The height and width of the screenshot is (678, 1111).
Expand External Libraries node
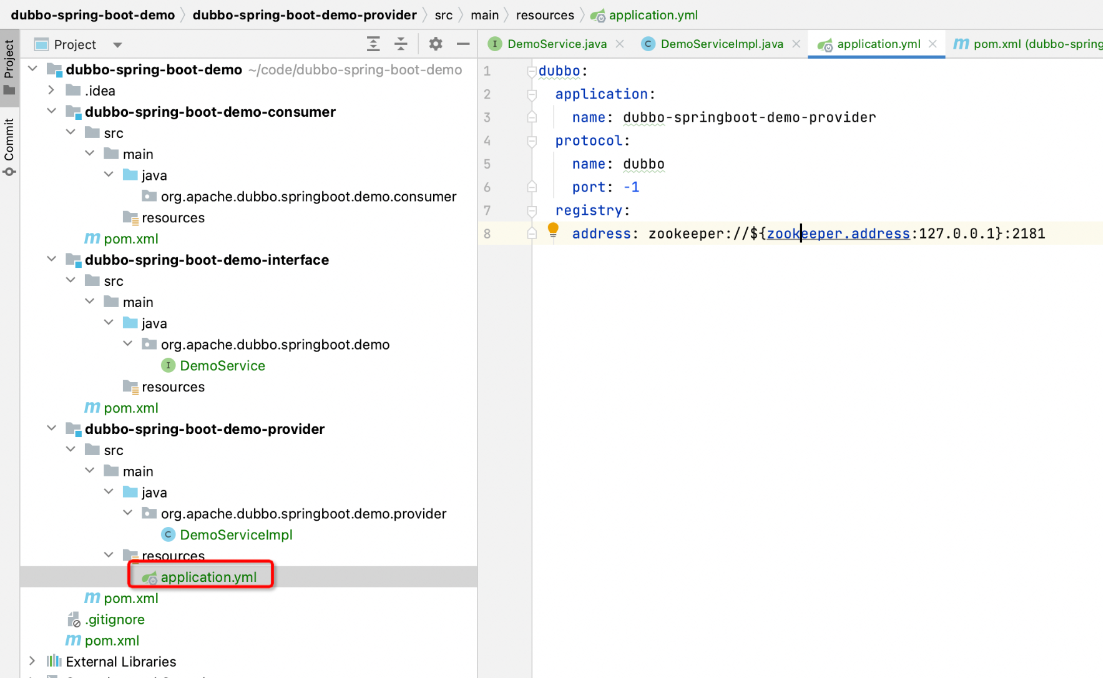point(32,661)
